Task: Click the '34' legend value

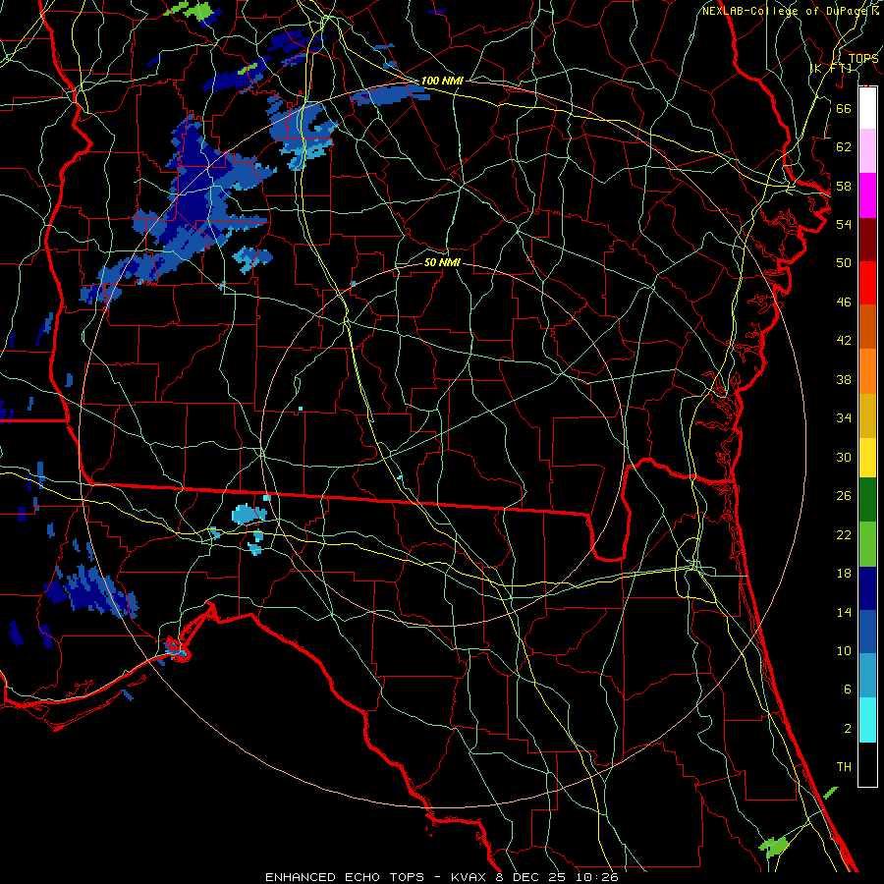Action: [x=844, y=417]
